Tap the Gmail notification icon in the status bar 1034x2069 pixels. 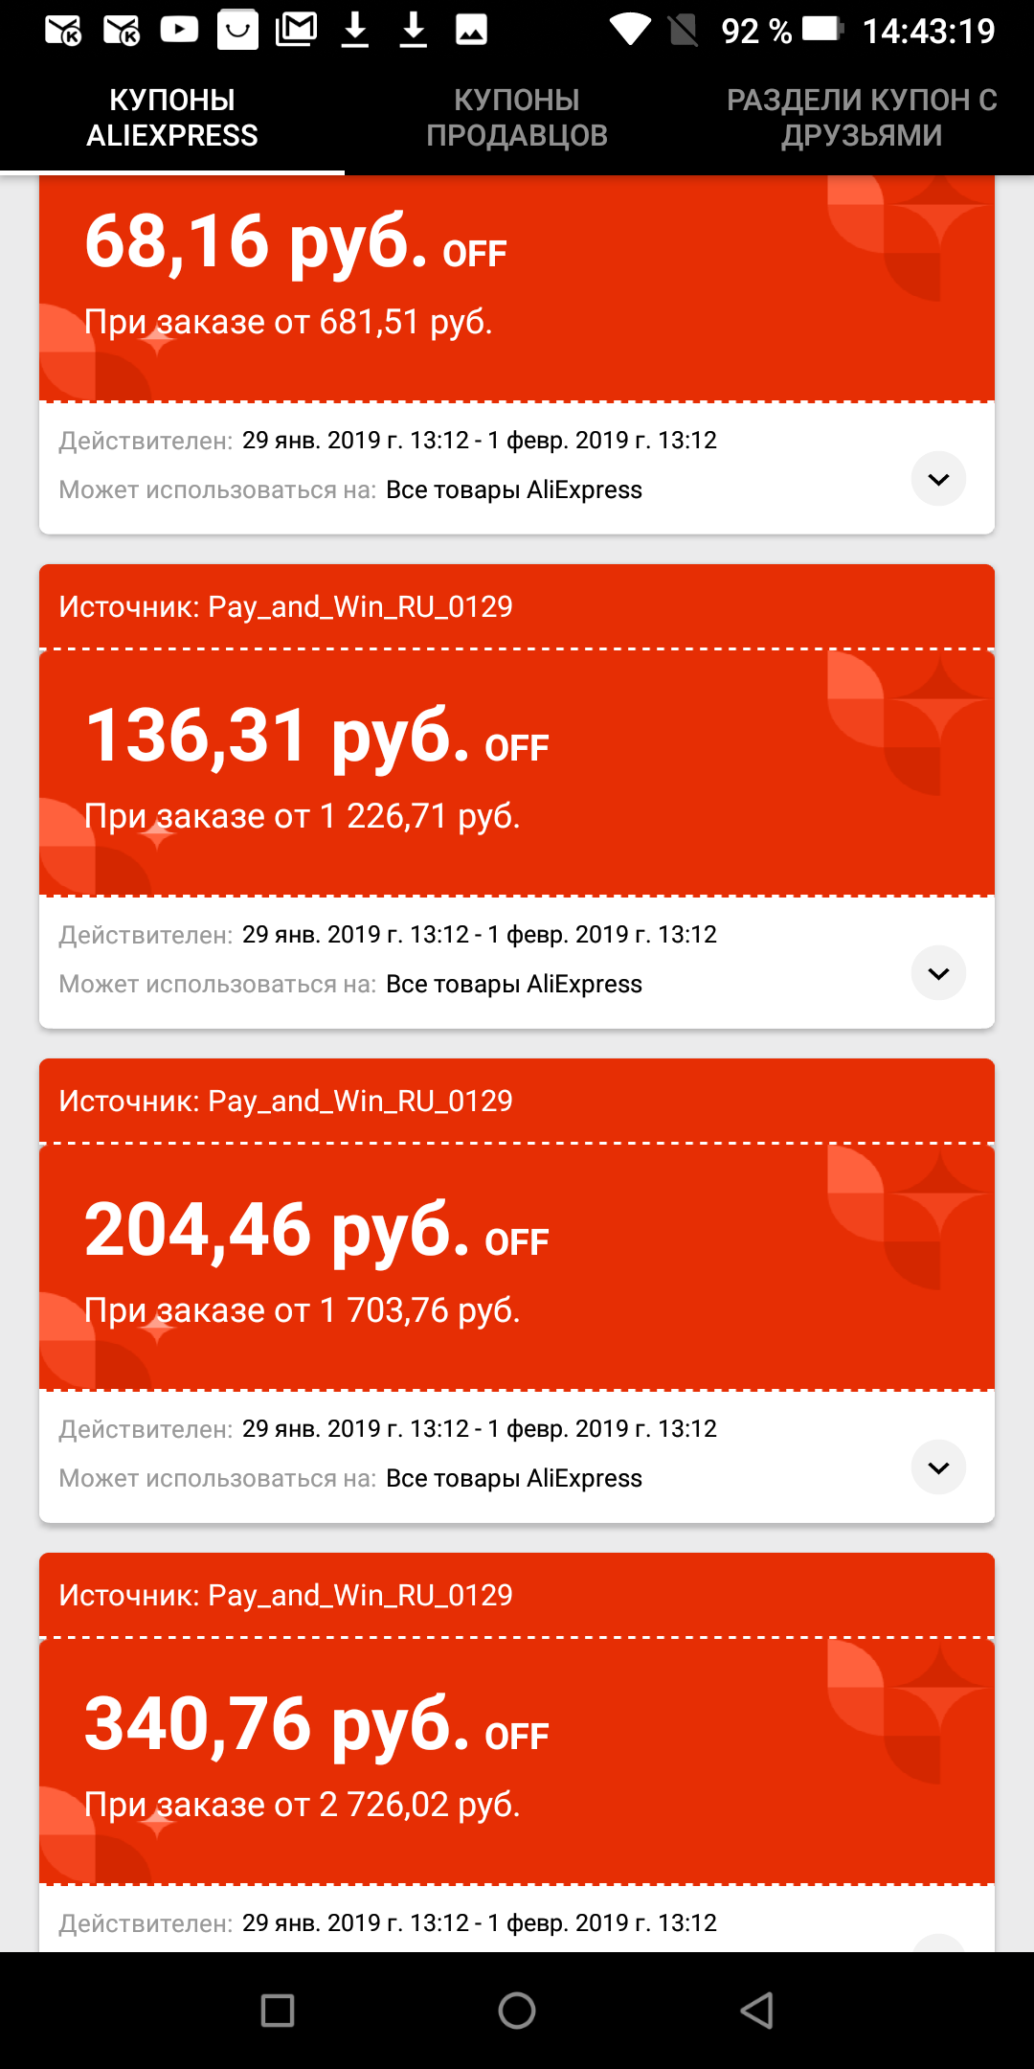coord(296,30)
